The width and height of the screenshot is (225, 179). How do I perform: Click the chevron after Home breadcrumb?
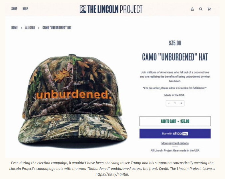point(21,28)
